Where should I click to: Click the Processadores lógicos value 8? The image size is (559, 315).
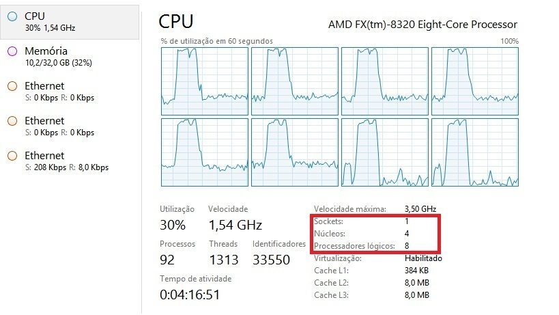(x=407, y=246)
